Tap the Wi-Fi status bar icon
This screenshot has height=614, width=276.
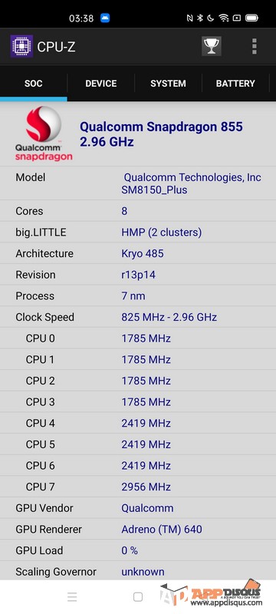224,18
